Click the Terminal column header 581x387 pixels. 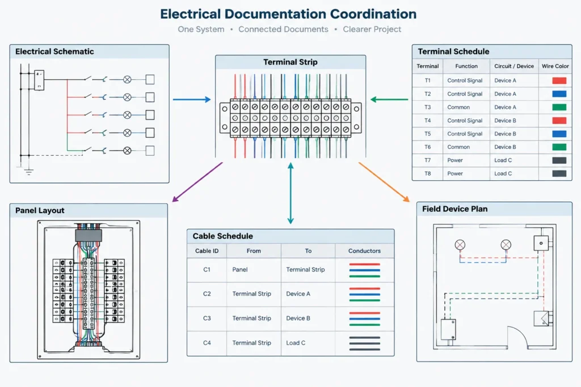pos(428,66)
